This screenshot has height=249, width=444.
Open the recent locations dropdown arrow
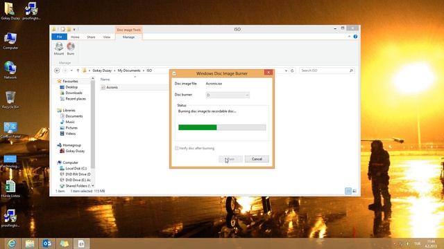71,71
